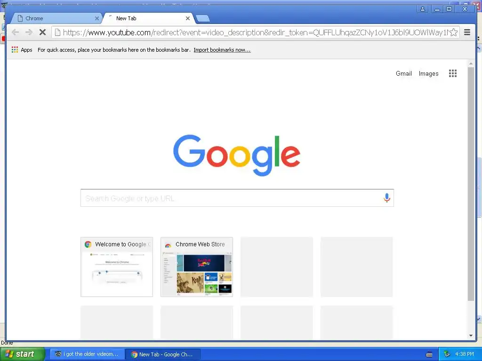Open a new tab with the tab button

click(x=202, y=19)
